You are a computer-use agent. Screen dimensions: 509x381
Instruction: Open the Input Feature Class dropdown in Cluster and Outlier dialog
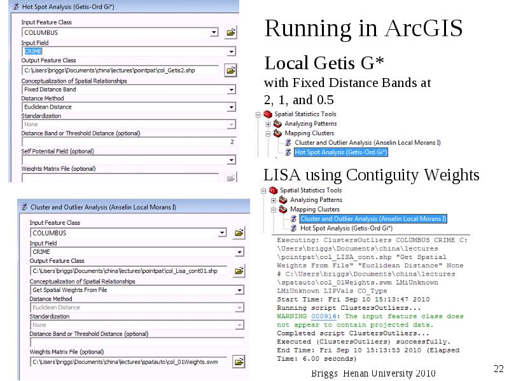tap(222, 233)
